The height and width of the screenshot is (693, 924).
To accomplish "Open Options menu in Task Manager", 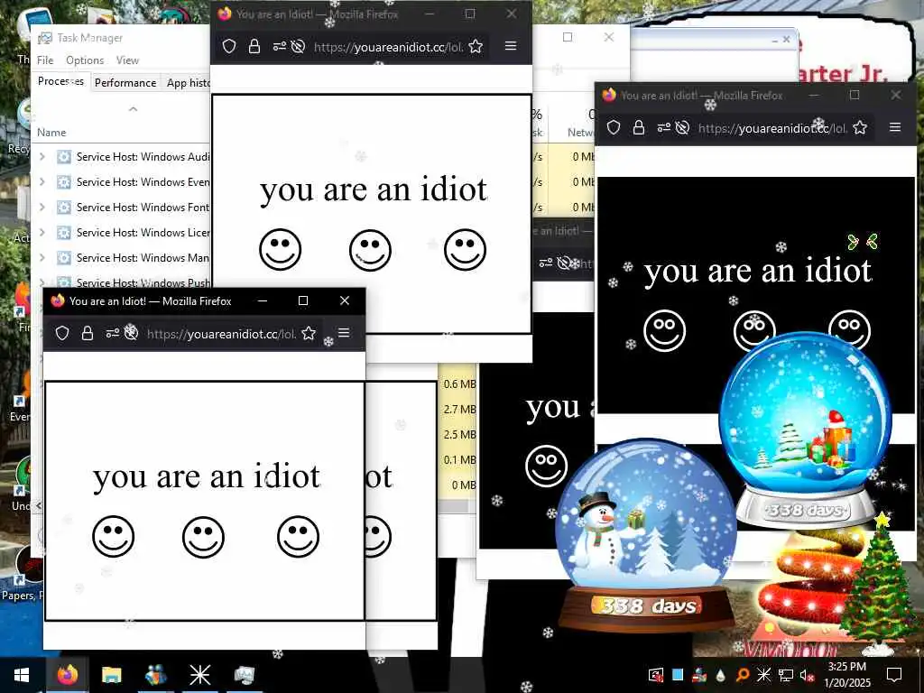I will 85,60.
